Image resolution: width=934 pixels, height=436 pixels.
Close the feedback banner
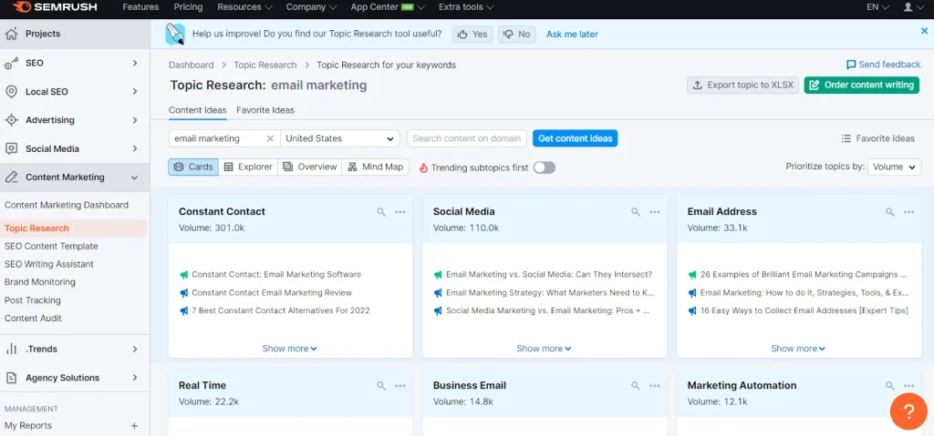925,31
